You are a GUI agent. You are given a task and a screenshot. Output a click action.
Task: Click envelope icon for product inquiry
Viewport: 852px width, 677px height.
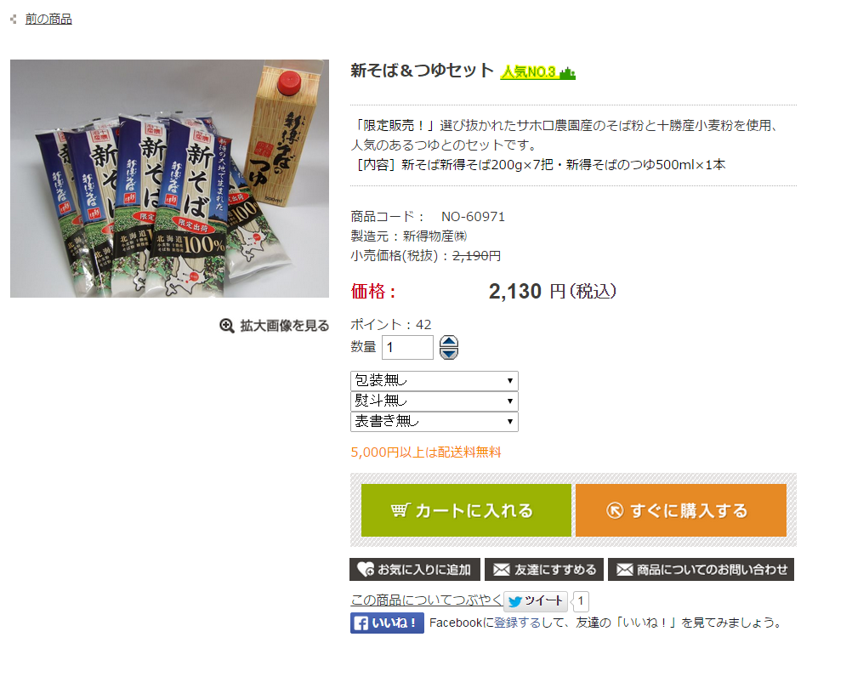625,570
